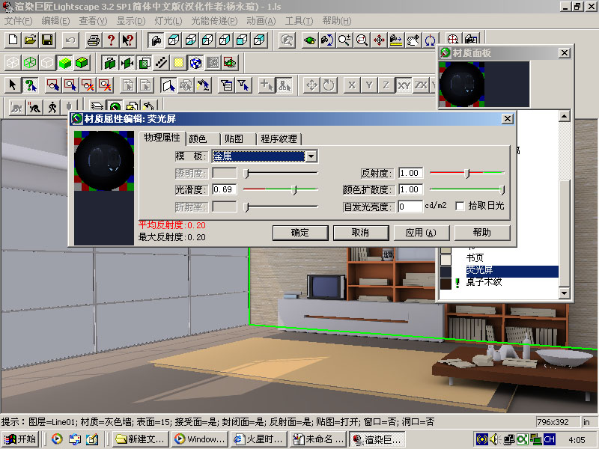Click the plain black arrow Select tool
599x449 pixels.
pos(13,85)
